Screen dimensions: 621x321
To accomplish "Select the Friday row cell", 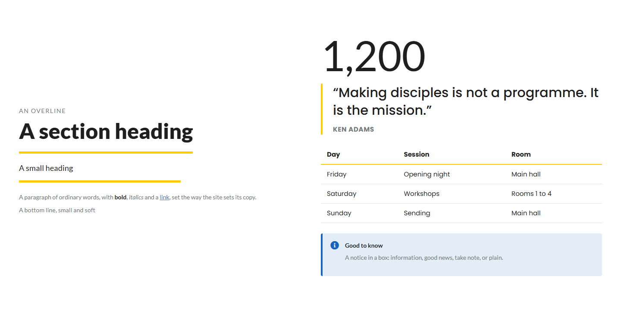I will pyautogui.click(x=336, y=174).
